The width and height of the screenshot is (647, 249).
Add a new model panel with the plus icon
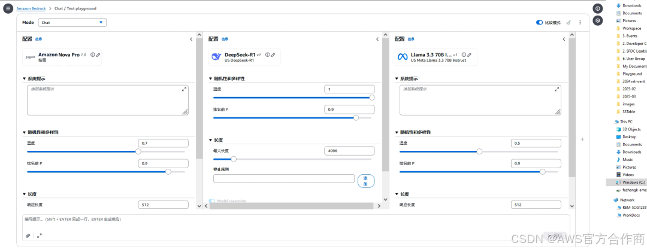[x=583, y=139]
